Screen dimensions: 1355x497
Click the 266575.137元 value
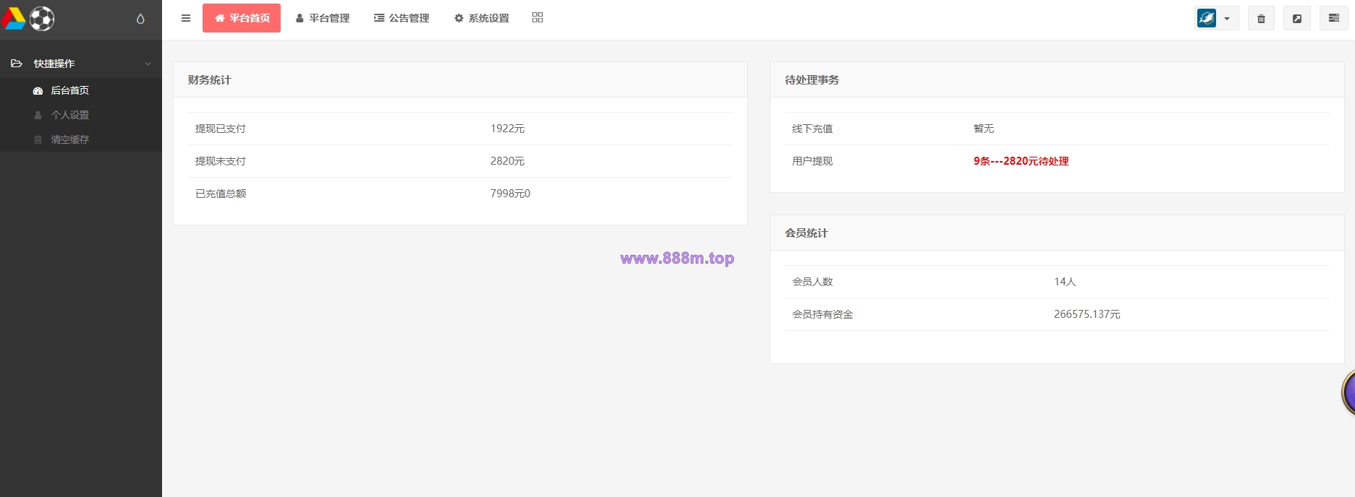pos(1087,314)
